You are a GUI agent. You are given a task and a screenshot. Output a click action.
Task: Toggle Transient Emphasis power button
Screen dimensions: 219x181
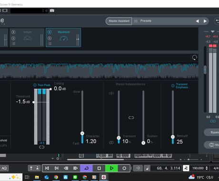[x=173, y=86]
